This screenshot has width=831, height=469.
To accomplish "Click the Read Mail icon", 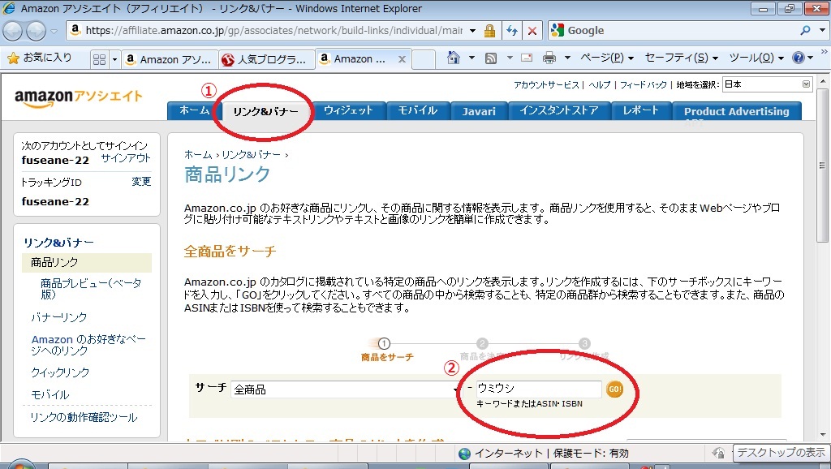I will pyautogui.click(x=527, y=58).
